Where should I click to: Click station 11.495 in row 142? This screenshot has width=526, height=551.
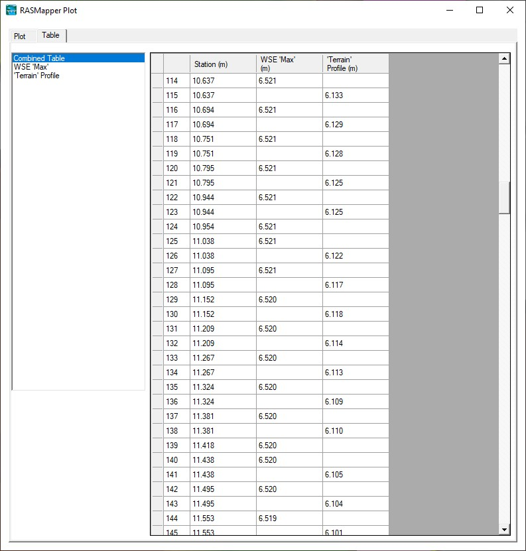(x=223, y=489)
